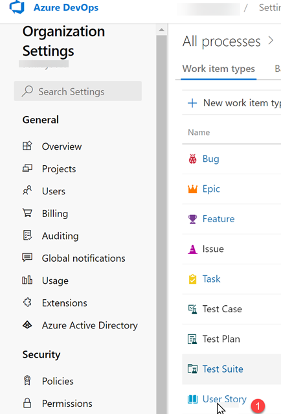
Task: Open Security Policies page
Action: pyautogui.click(x=58, y=381)
